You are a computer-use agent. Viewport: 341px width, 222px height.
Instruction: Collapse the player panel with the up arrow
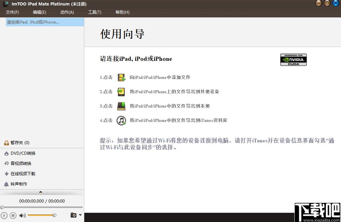pyautogui.click(x=40, y=192)
